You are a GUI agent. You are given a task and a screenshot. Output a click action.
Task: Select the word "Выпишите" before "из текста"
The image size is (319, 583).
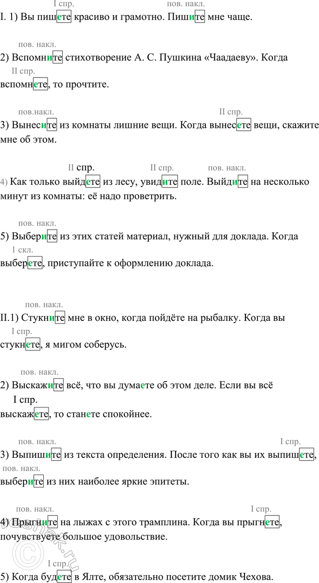click(x=37, y=454)
